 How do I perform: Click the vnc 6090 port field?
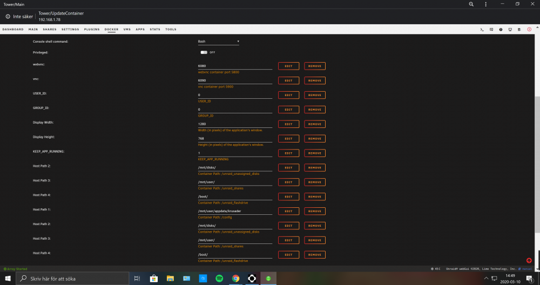click(235, 80)
